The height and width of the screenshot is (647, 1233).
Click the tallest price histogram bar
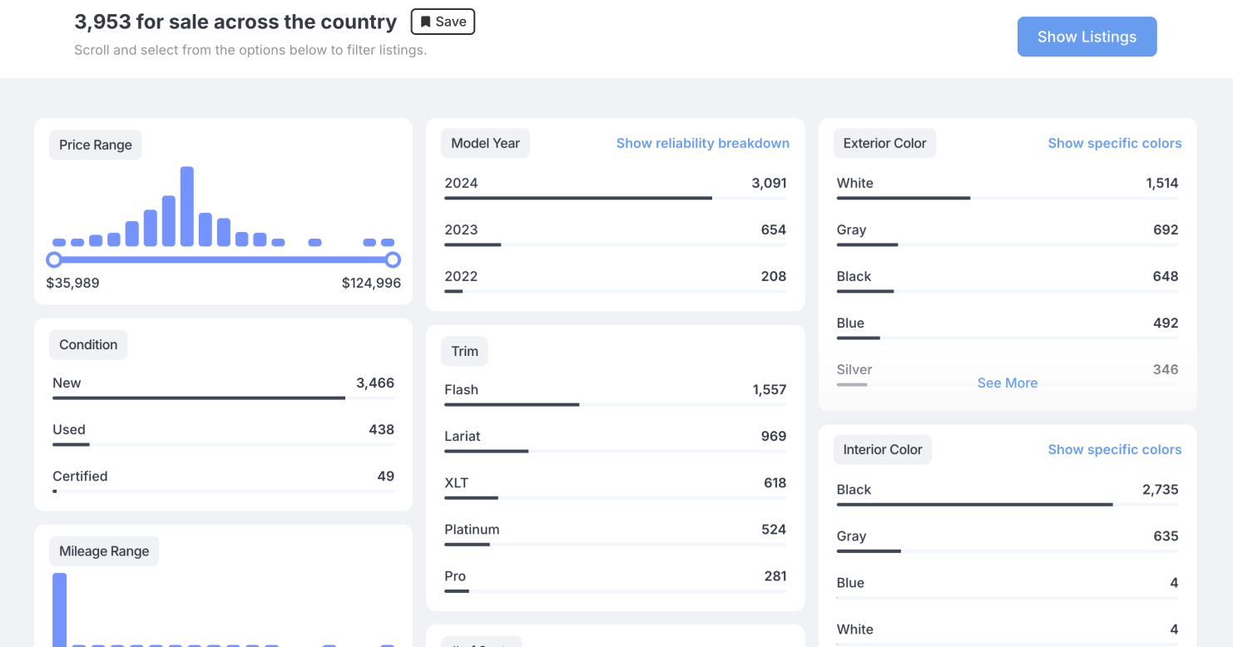[x=187, y=206]
